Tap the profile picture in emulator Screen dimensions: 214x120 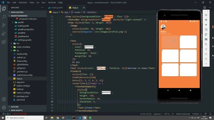click(163, 27)
